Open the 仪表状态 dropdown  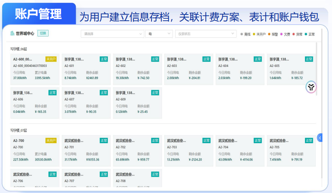coord(206,34)
